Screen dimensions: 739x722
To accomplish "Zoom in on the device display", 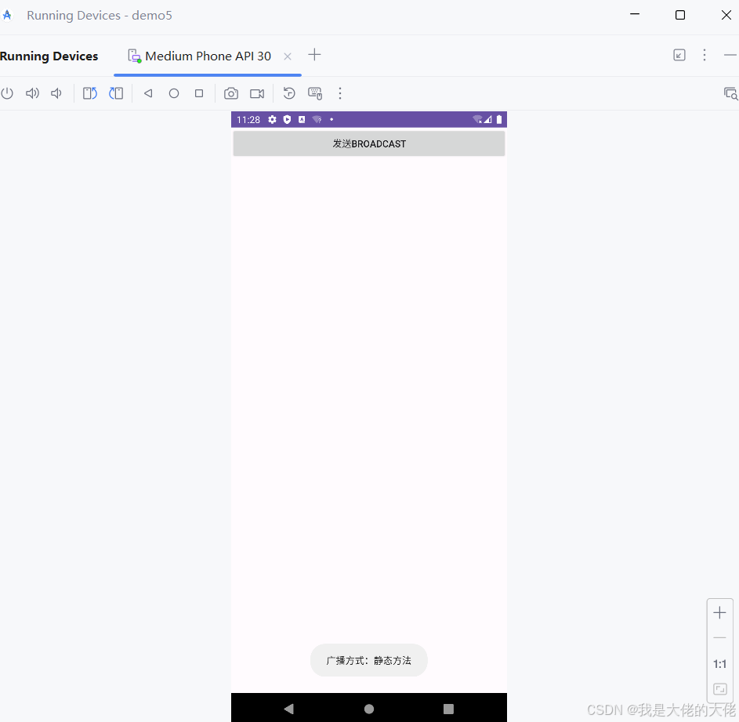I will coord(719,612).
